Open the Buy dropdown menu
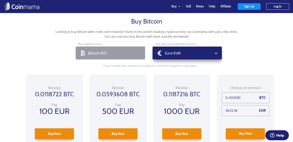This screenshot has width=293, height=142. point(176,7)
